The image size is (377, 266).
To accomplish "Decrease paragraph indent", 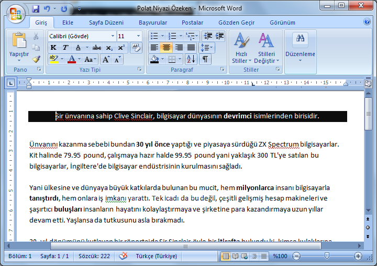I will [x=208, y=36].
